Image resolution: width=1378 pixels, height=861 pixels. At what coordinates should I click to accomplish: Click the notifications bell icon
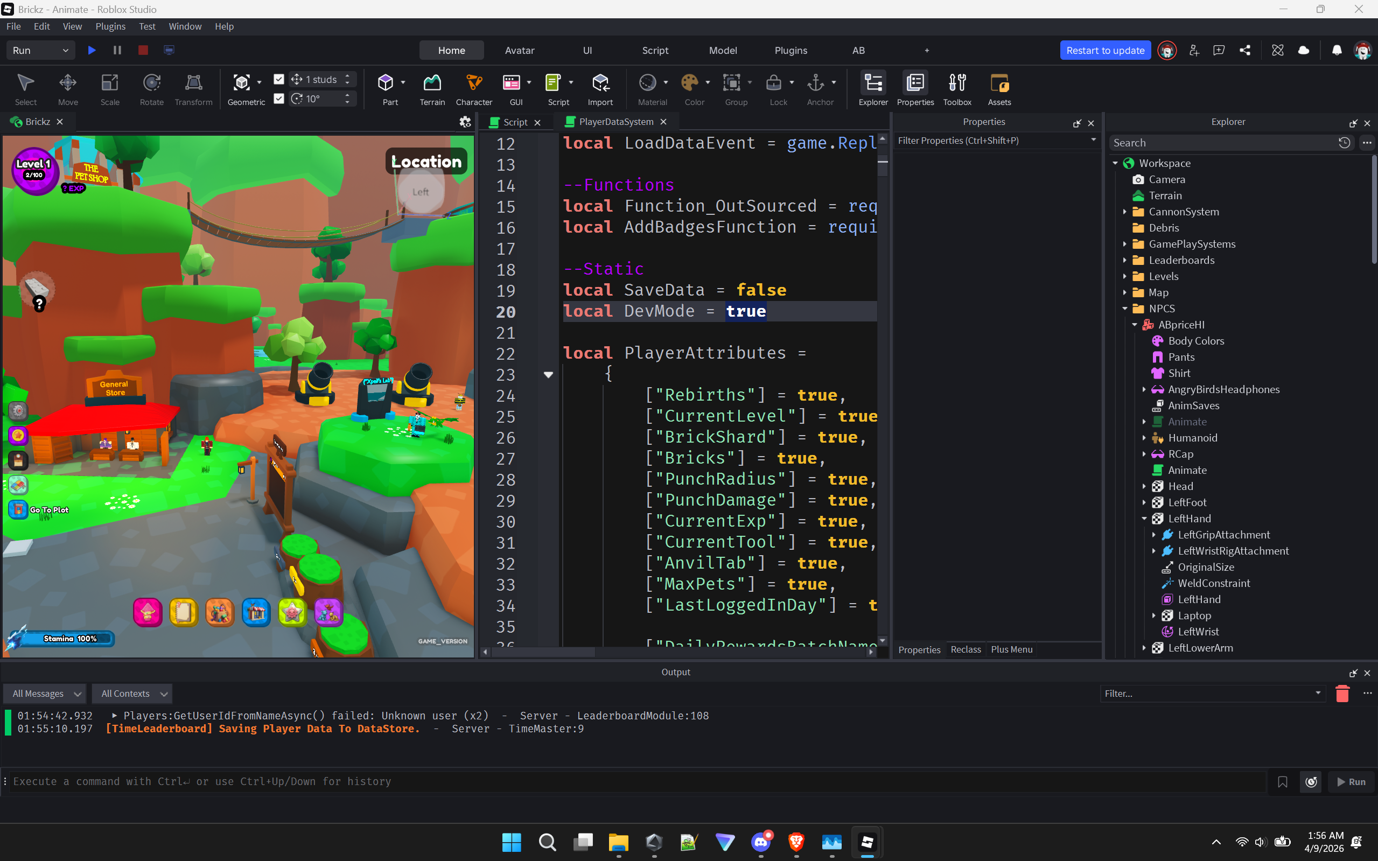point(1337,51)
